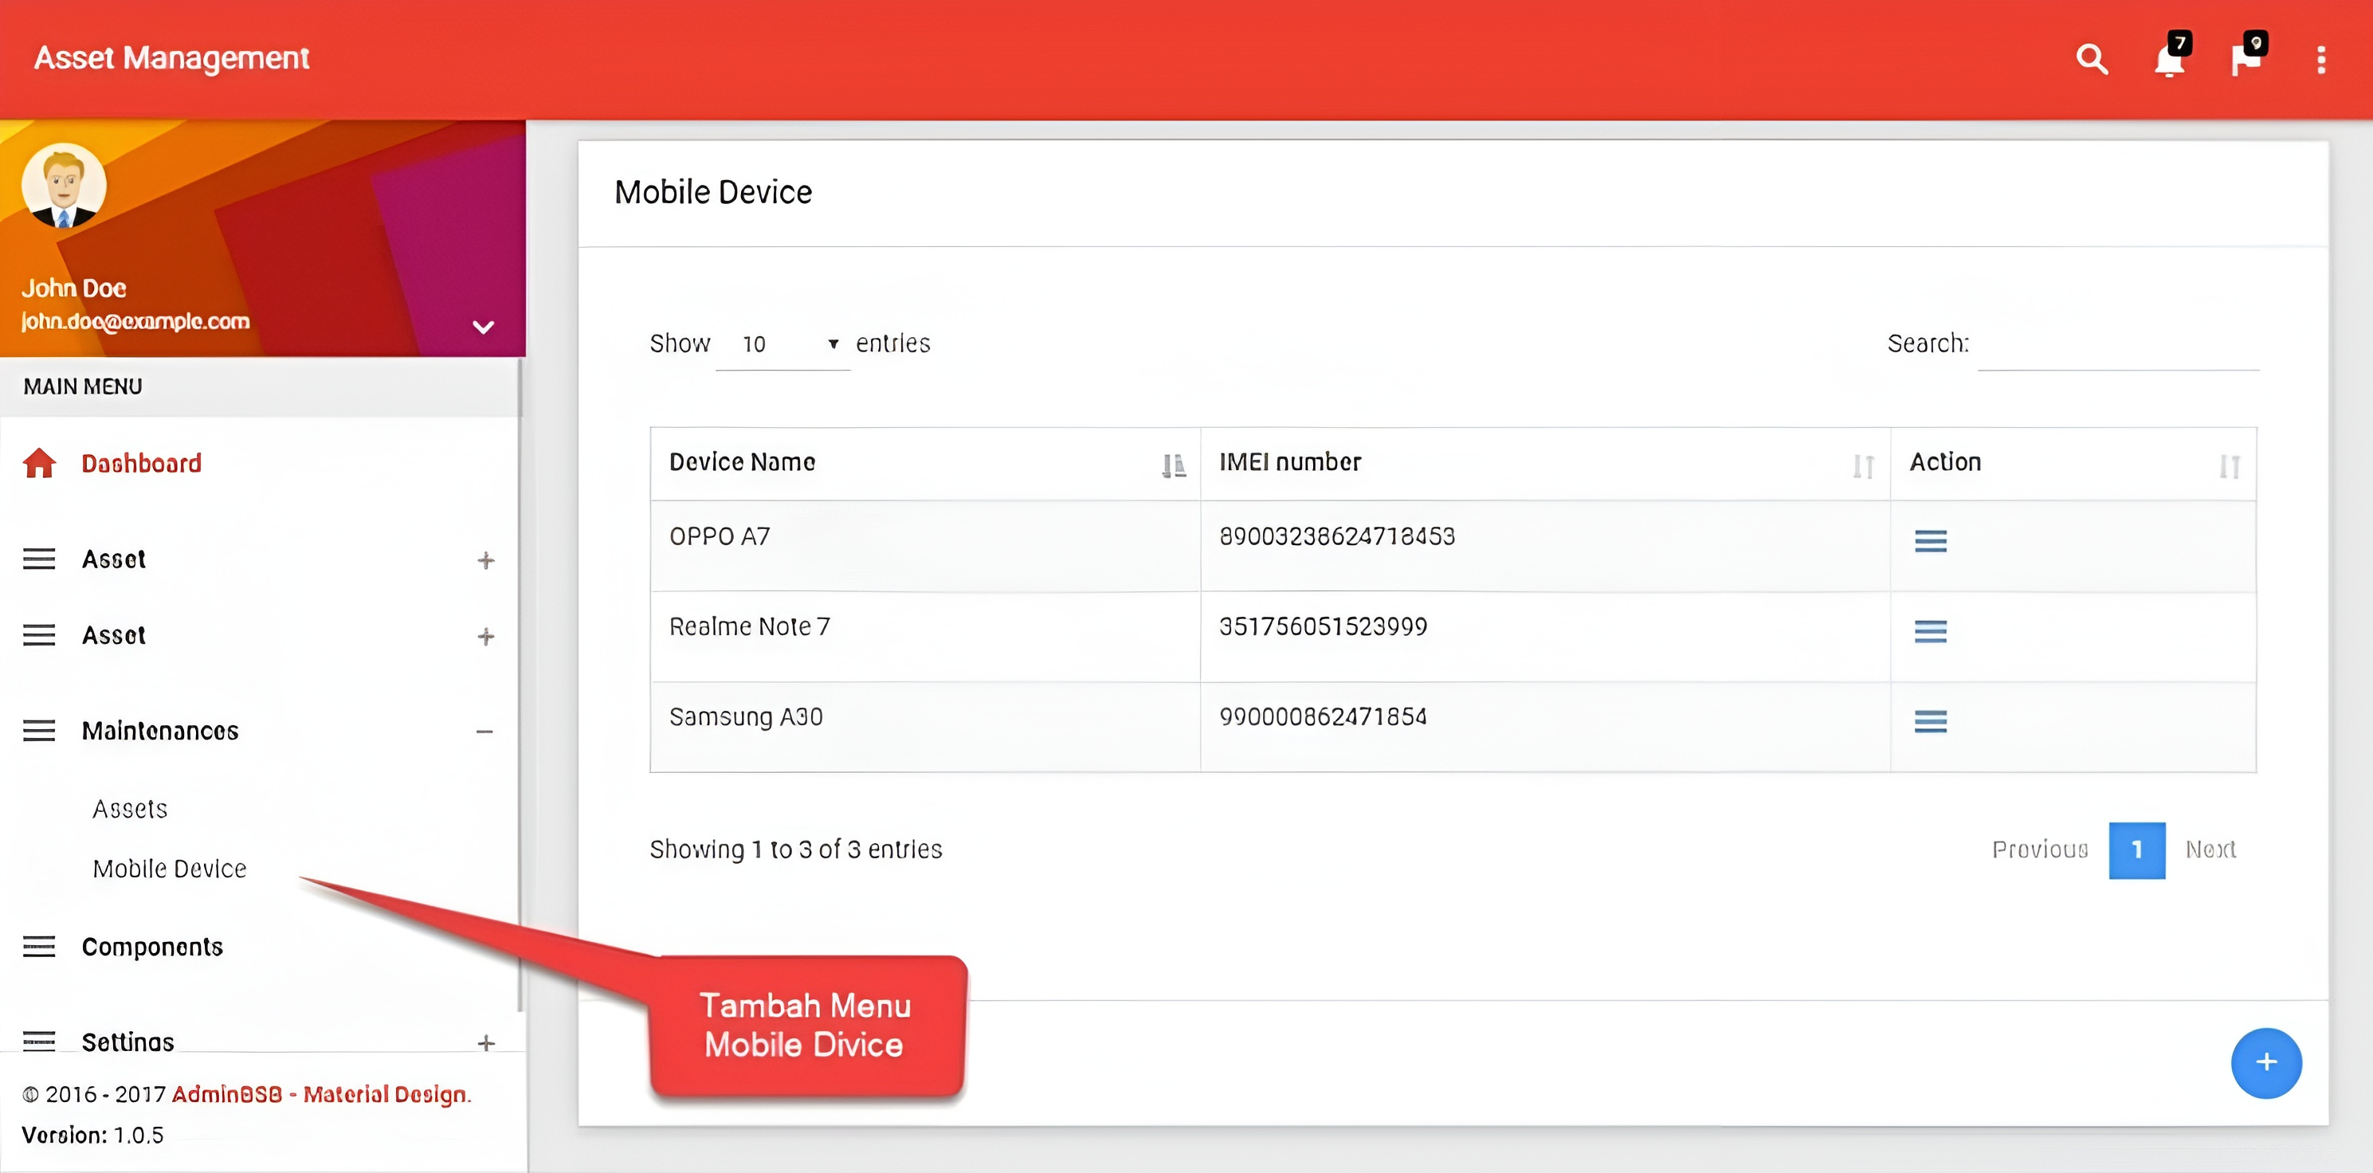Screen dimensions: 2373x1173
Task: Click john.doe@example.com email text
Action: pos(135,322)
